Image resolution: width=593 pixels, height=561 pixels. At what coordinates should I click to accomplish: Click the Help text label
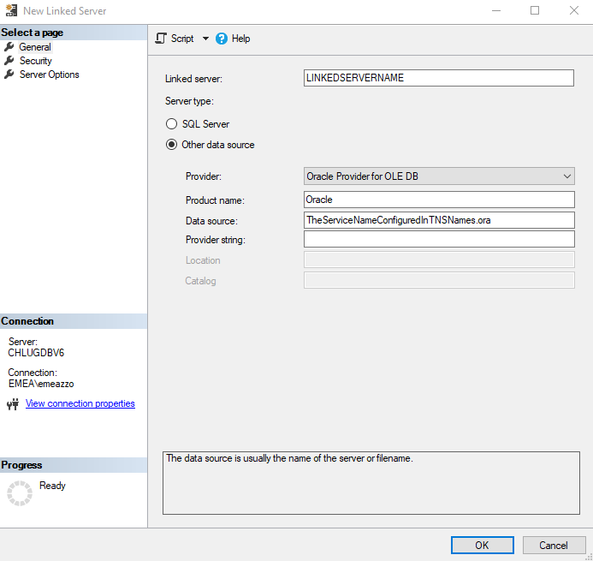tap(241, 39)
